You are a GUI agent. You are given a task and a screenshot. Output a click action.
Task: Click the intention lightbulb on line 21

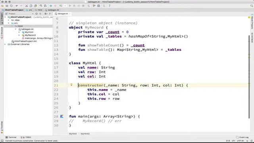(71, 85)
